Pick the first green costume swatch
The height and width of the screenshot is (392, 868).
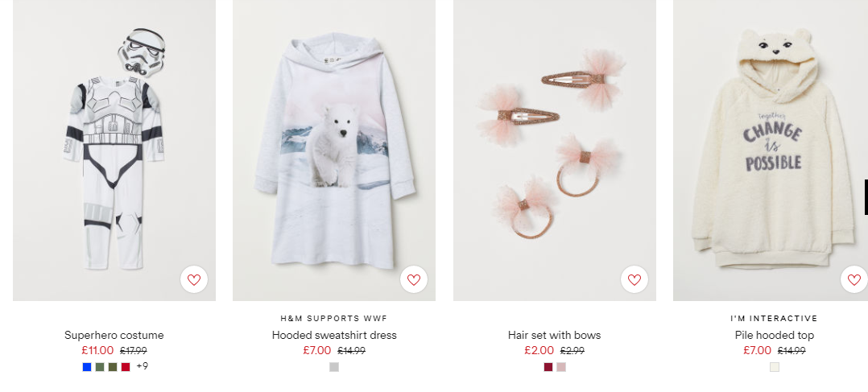[x=100, y=366]
